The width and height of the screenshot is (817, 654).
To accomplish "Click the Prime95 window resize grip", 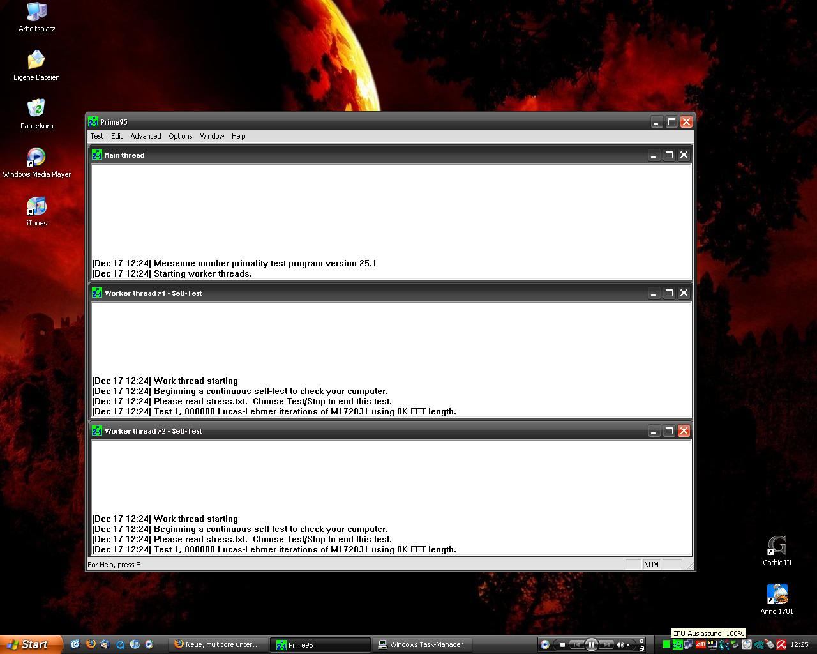I will [x=689, y=565].
